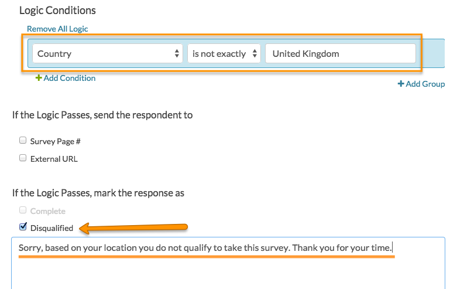Click the arrows on the operator select
The image size is (457, 289).
click(255, 54)
